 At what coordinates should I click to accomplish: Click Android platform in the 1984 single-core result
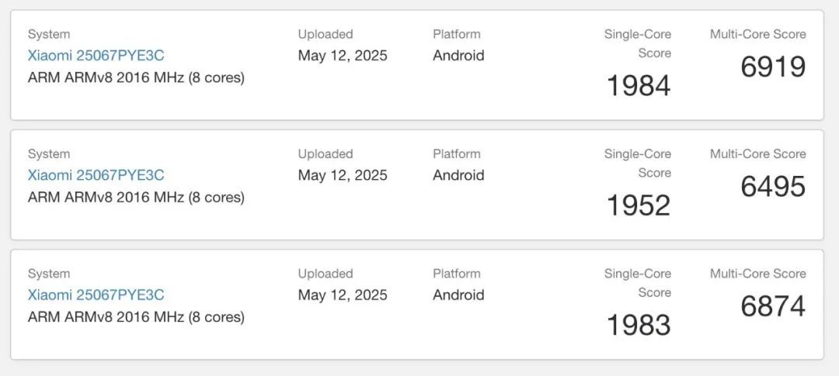click(458, 56)
